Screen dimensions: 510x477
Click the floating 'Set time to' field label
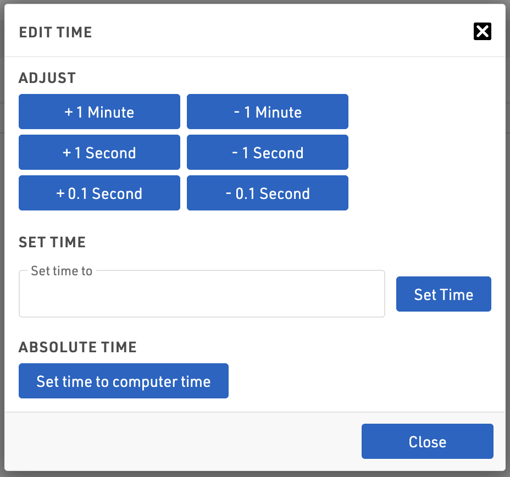point(62,271)
